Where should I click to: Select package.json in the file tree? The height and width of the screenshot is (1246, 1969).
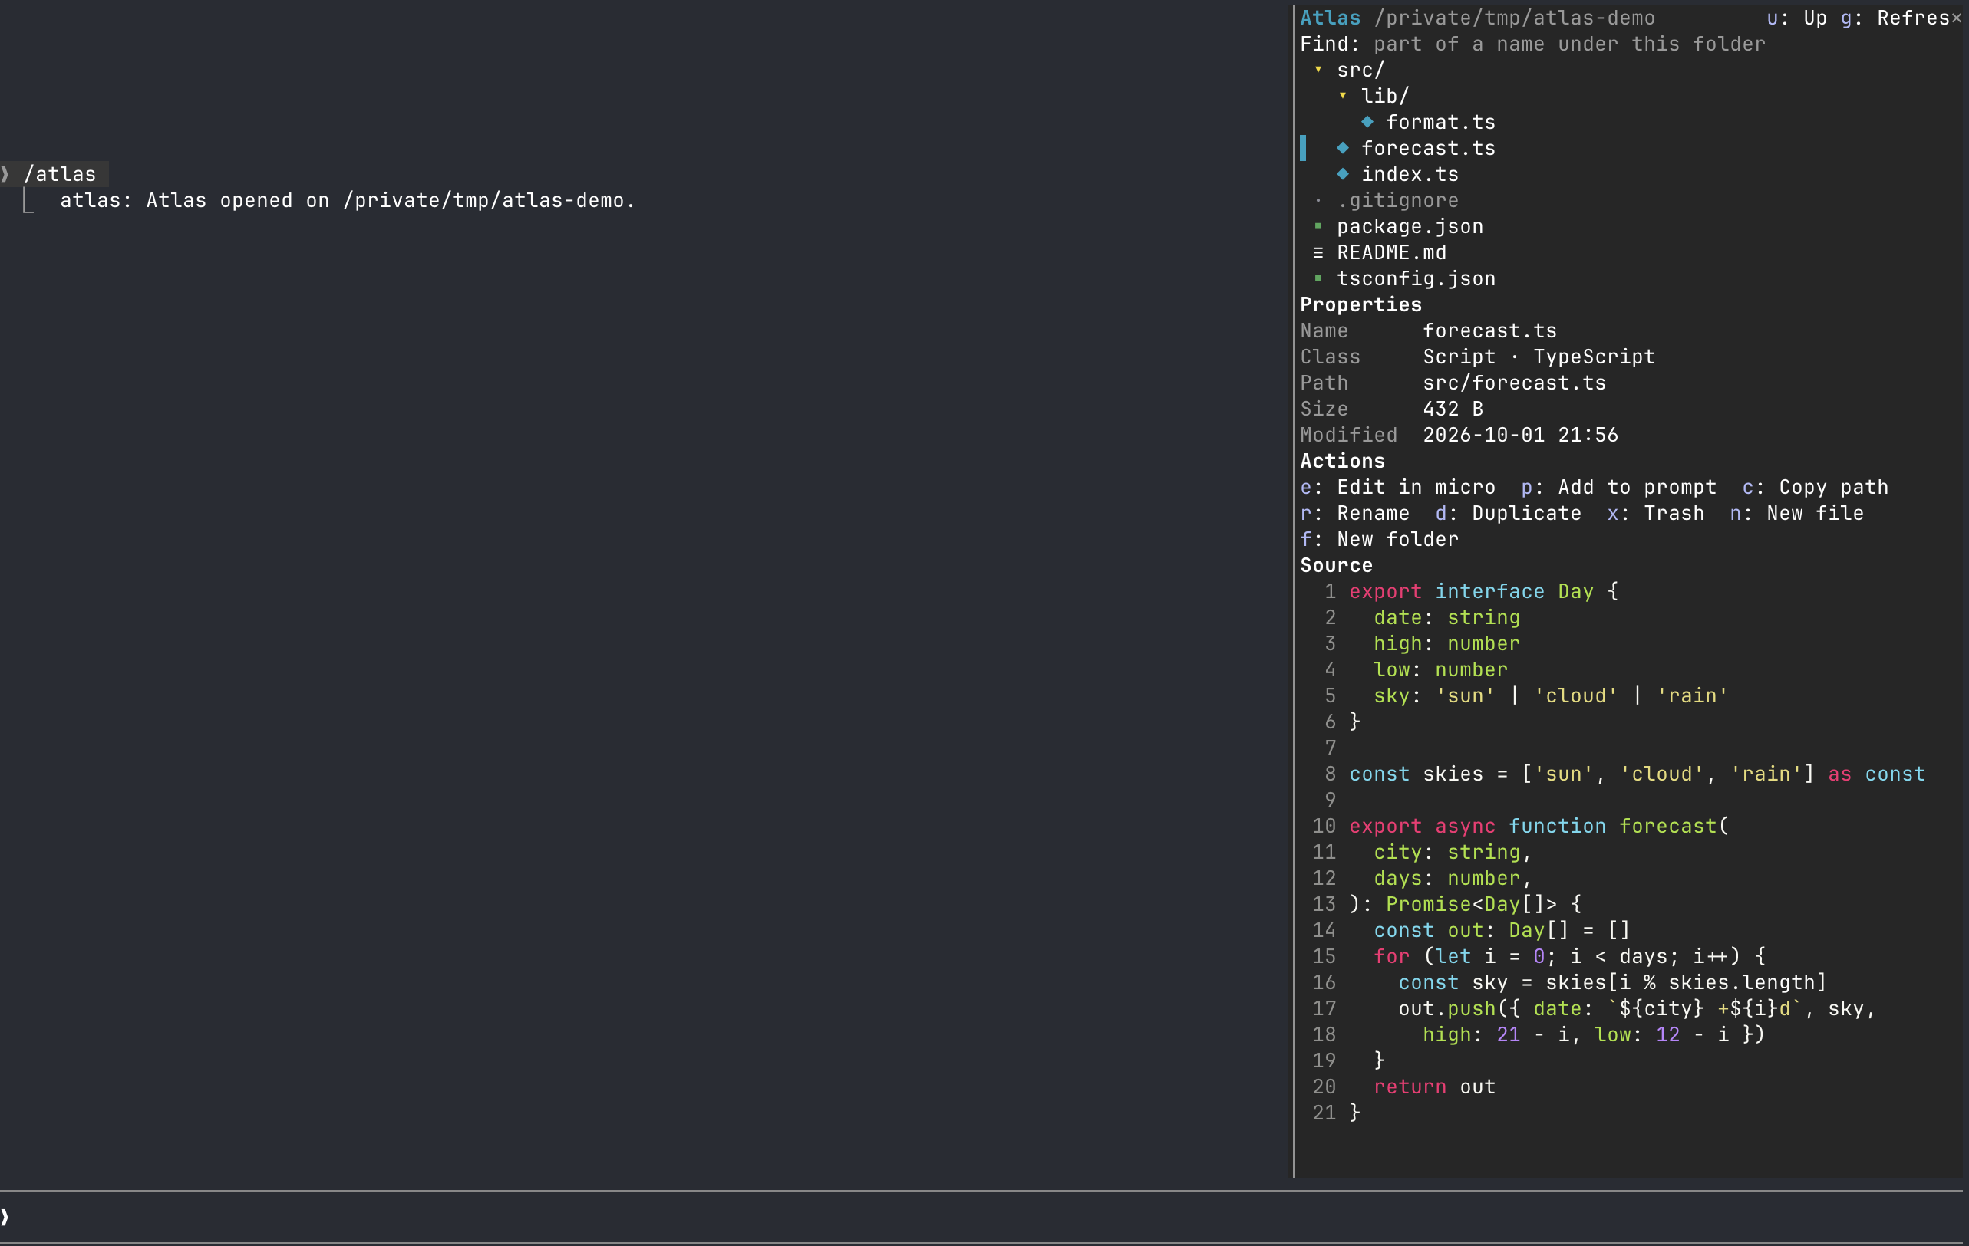point(1410,227)
